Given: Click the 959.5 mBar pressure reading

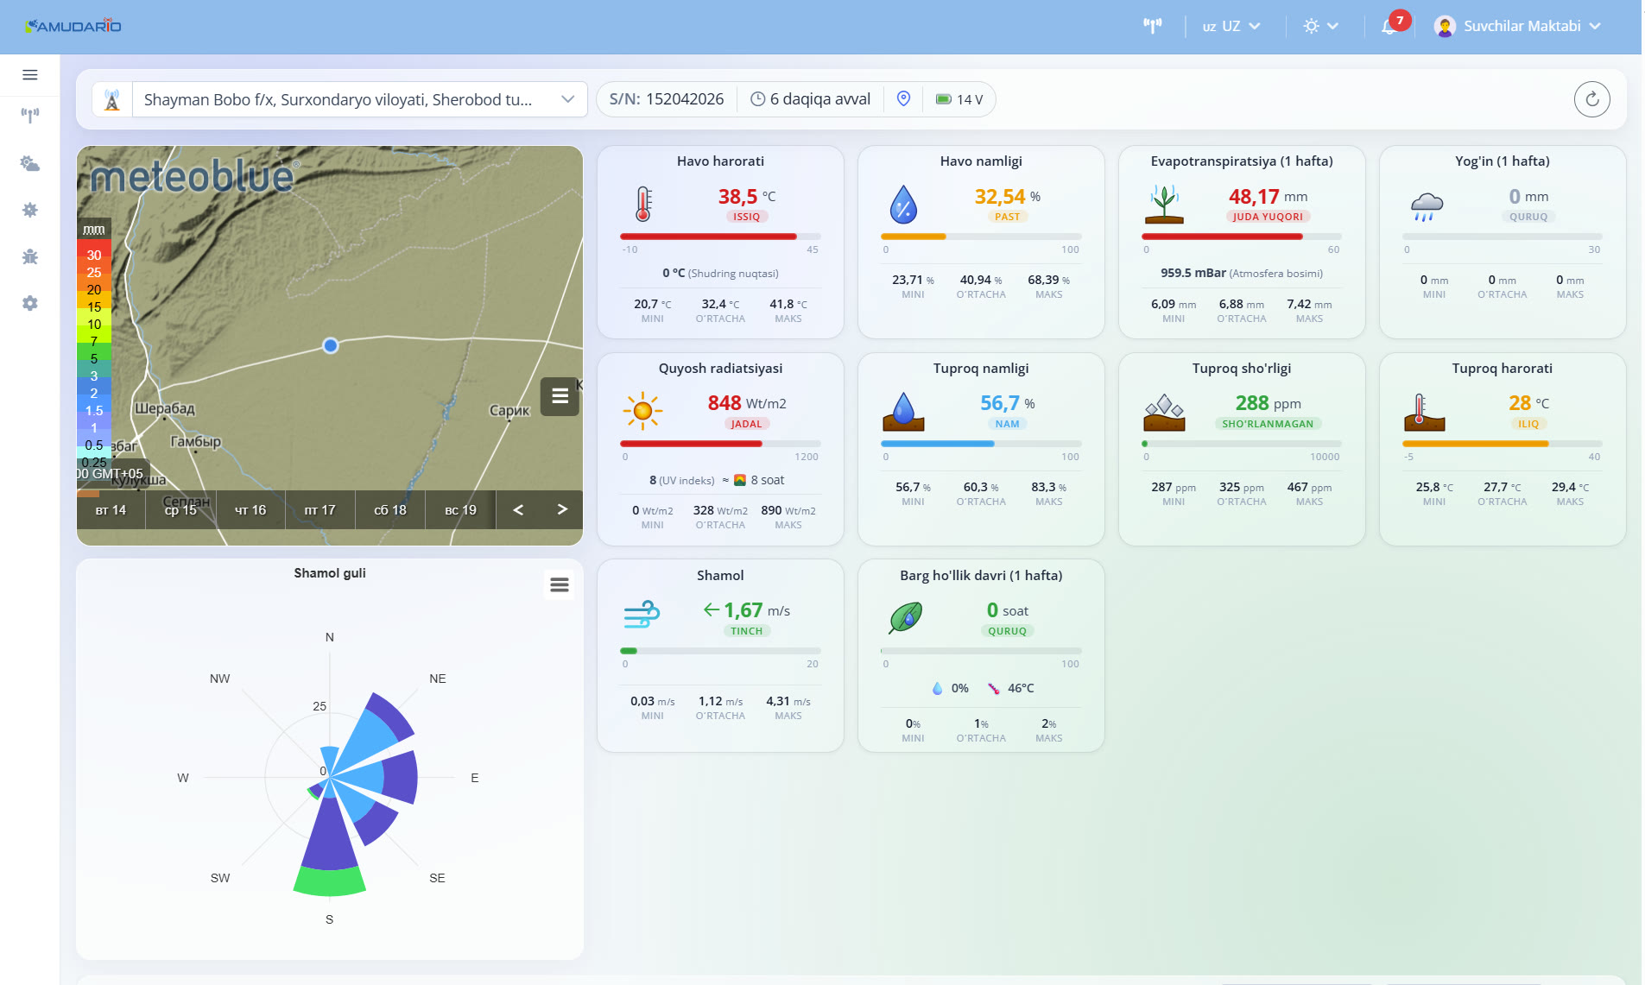Looking at the screenshot, I should (x=1241, y=273).
